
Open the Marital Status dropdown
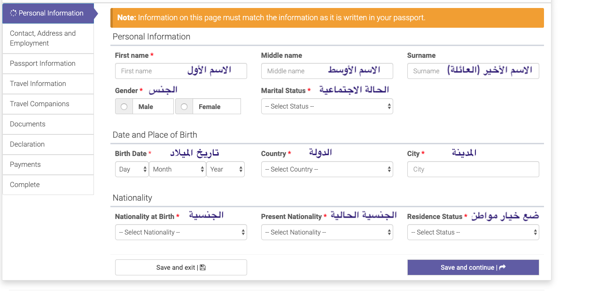tap(327, 107)
